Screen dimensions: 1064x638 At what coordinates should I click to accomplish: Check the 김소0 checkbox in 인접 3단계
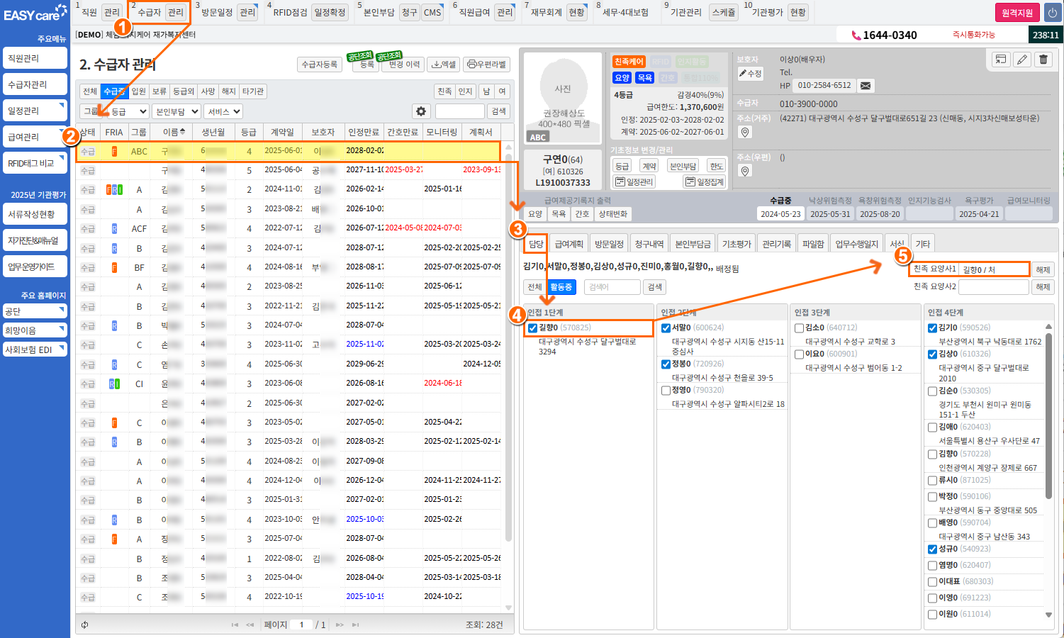[799, 328]
